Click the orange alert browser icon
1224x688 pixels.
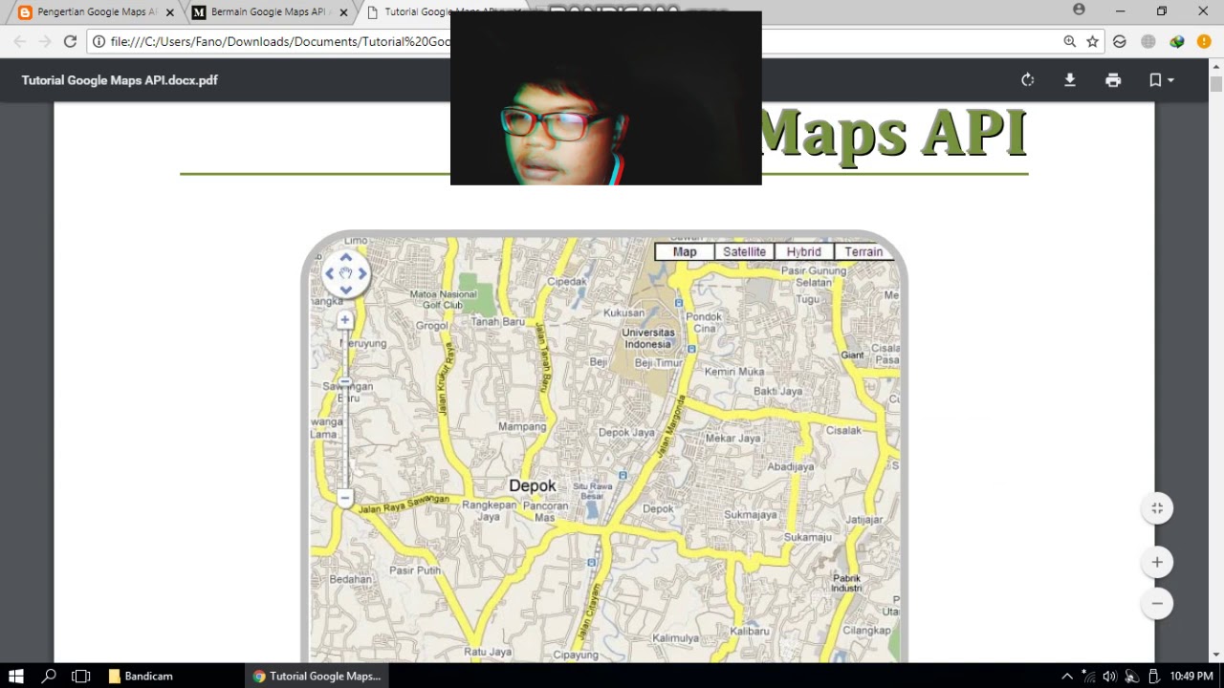(x=1204, y=41)
